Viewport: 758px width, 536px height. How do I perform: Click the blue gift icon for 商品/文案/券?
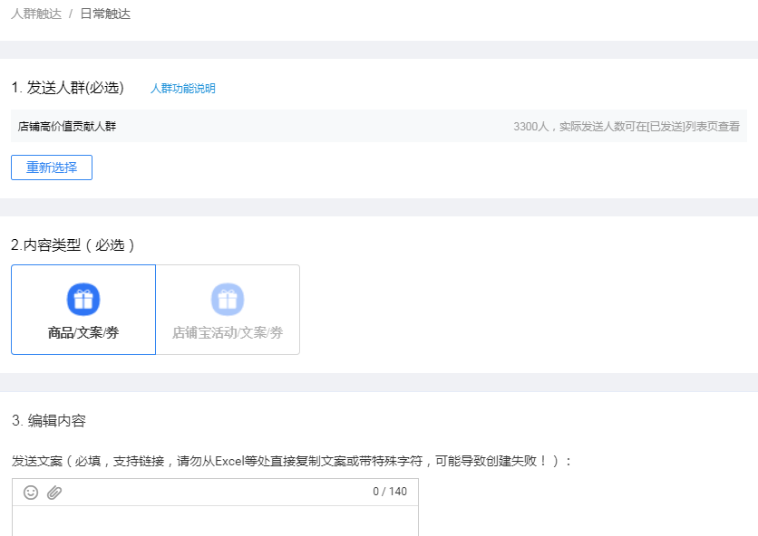point(83,299)
